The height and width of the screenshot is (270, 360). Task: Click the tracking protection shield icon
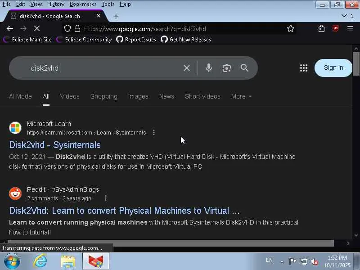click(67, 29)
